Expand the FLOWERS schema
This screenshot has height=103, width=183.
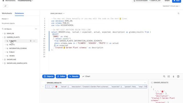coord(5,41)
